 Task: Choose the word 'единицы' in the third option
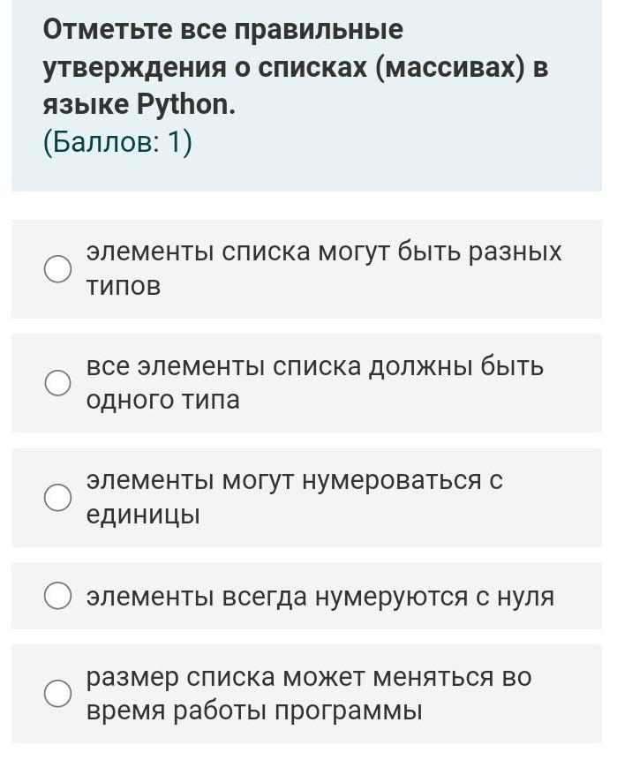(x=143, y=515)
